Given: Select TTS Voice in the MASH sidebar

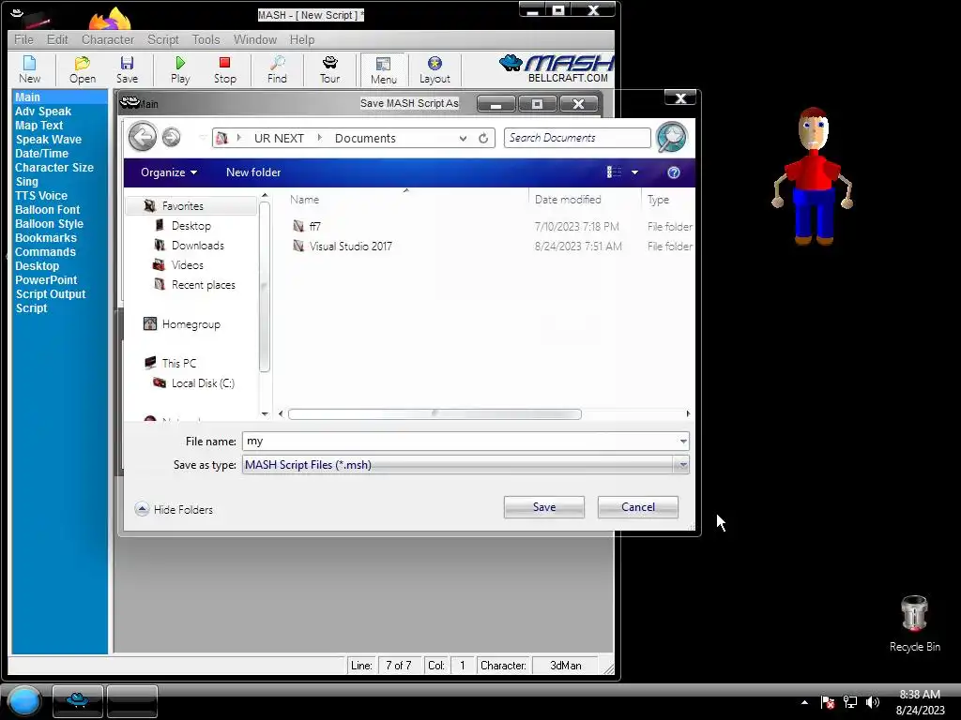Looking at the screenshot, I should [41, 196].
